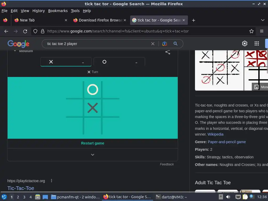Viewport: 268px width, 201px height.
Task: Click the Feedback link
Action: (x=167, y=164)
